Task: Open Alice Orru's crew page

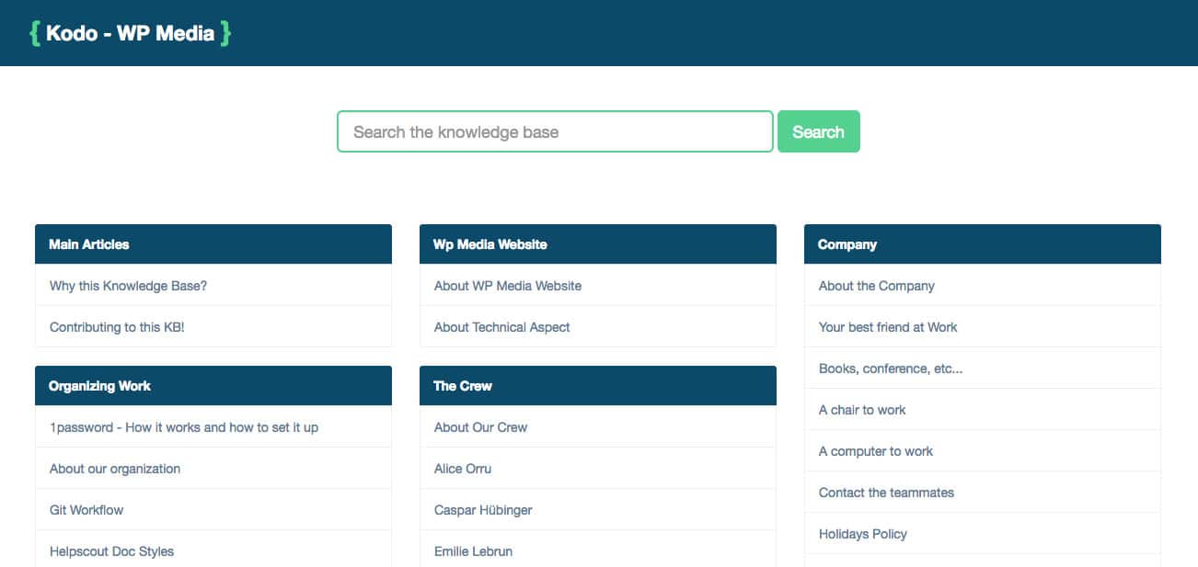Action: click(598, 469)
